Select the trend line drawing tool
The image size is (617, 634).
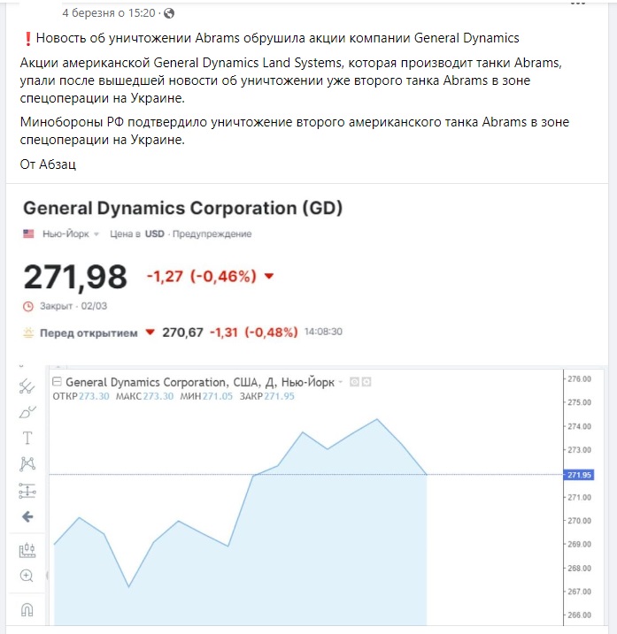click(x=27, y=386)
